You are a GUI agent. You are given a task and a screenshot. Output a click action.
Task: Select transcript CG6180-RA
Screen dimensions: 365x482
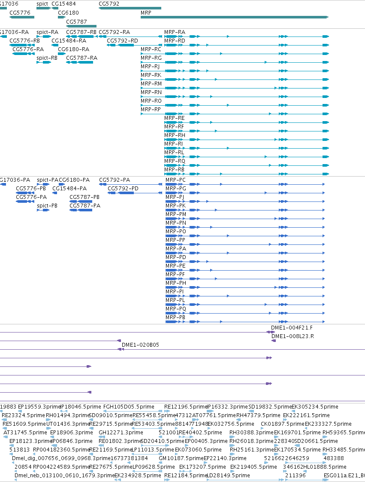point(74,49)
